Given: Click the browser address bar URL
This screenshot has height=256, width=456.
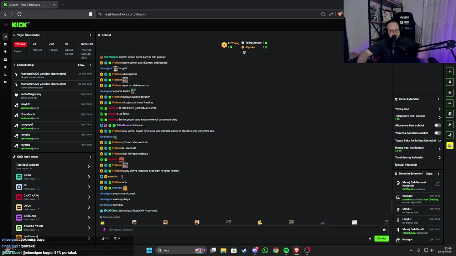Looking at the screenshot, I should pos(125,14).
